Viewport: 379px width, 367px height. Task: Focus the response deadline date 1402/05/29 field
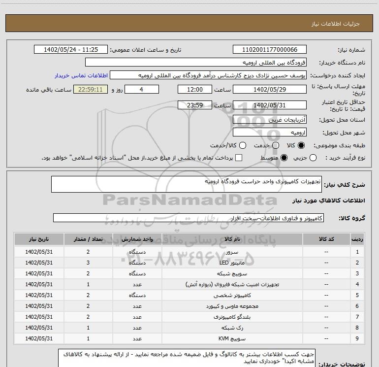(x=269, y=90)
